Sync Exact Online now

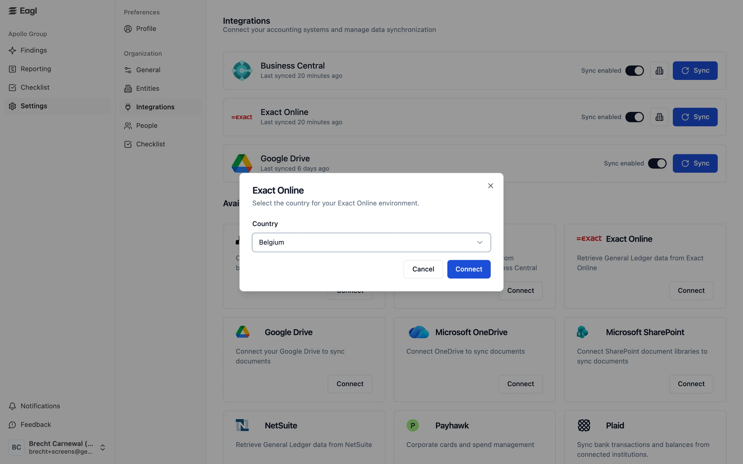(x=695, y=117)
